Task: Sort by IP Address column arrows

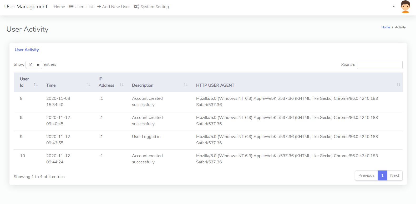Action: [121, 85]
